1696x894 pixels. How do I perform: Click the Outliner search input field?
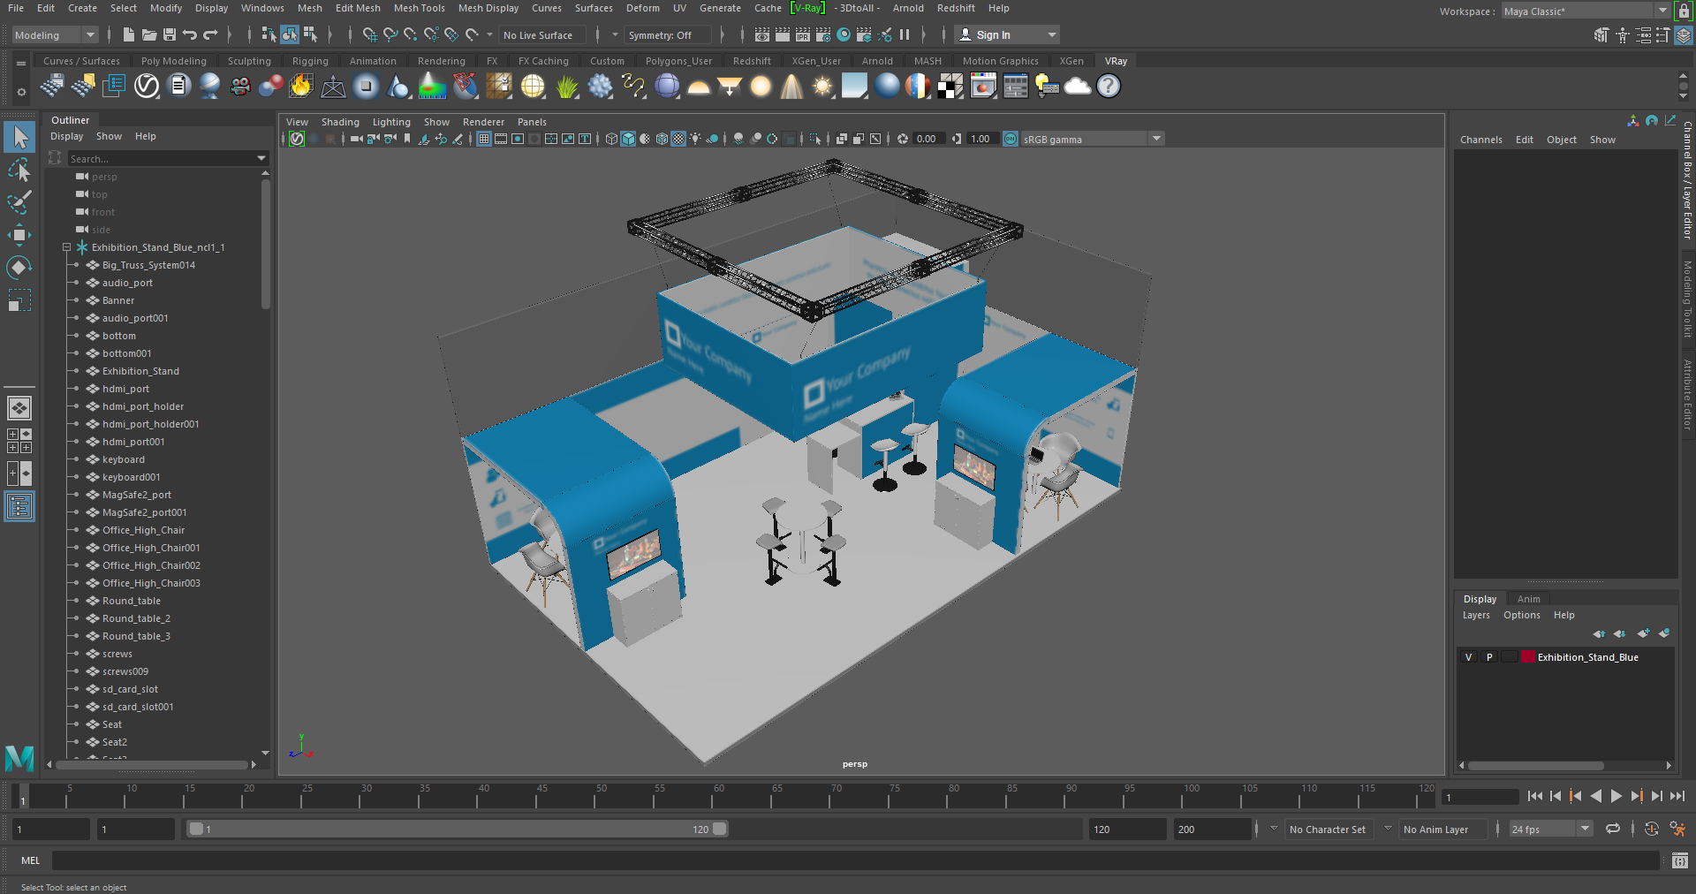[160, 158]
